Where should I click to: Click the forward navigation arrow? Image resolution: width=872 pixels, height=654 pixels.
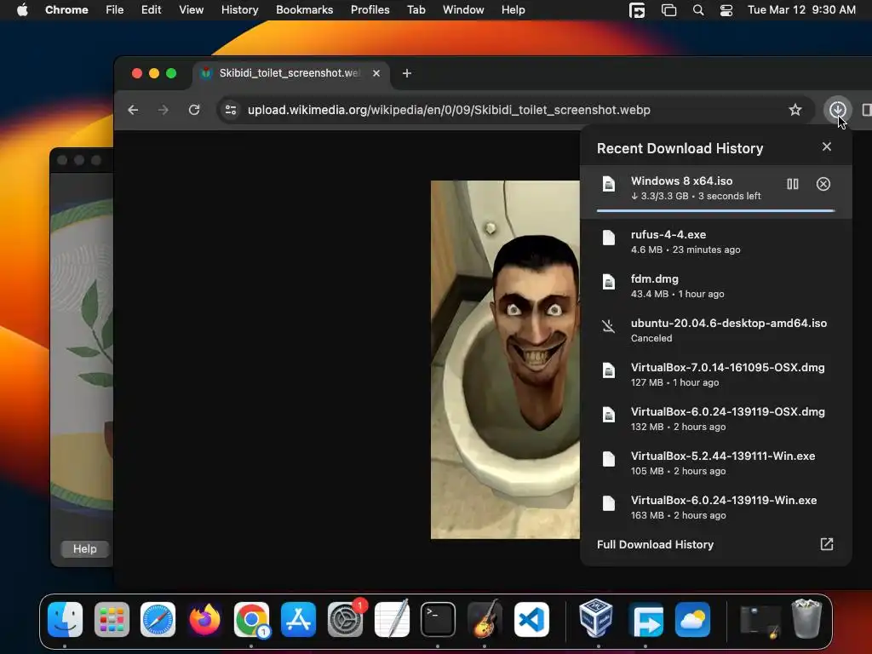[x=163, y=110]
